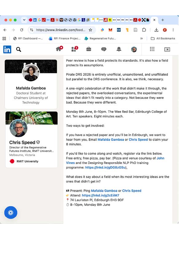Open the Learning video icon in nav bar
This screenshot has height=254, width=179.
point(167,49)
